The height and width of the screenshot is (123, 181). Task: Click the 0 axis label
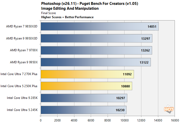click(41, 120)
